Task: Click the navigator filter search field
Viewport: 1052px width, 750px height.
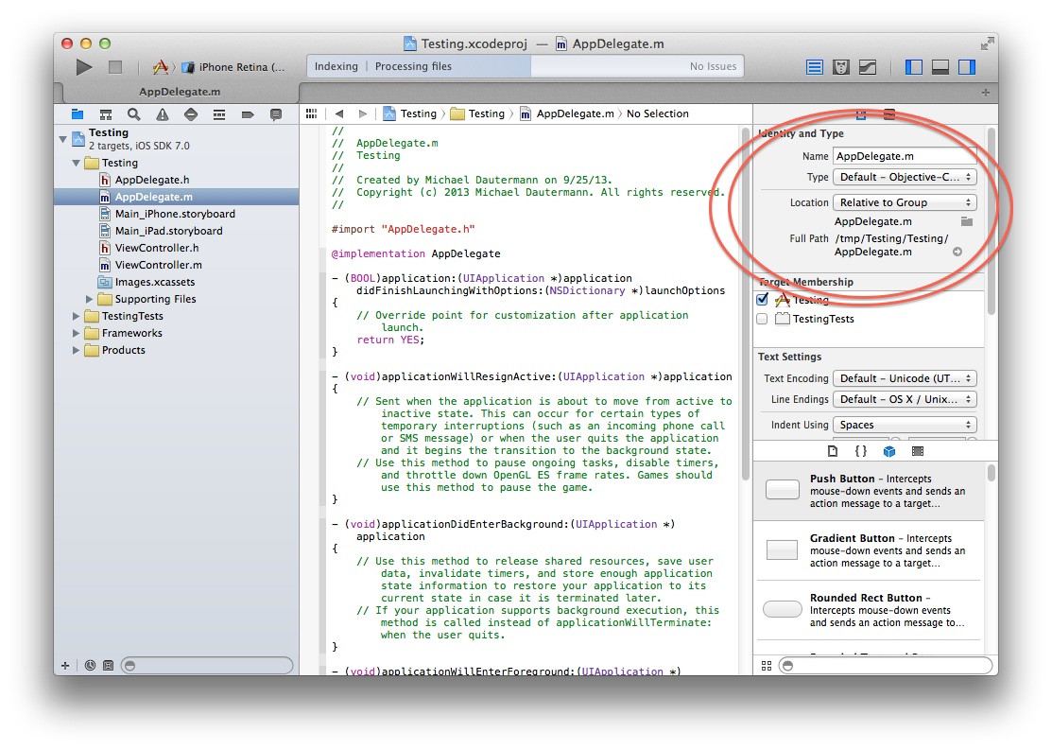Action: pyautogui.click(x=207, y=666)
